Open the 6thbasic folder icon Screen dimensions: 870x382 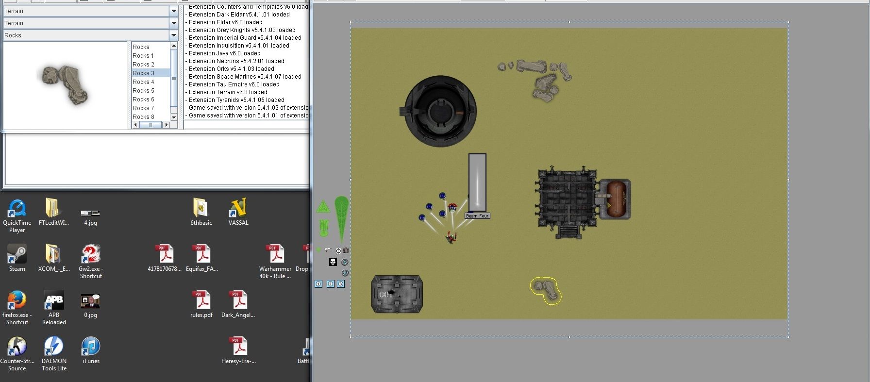(201, 212)
